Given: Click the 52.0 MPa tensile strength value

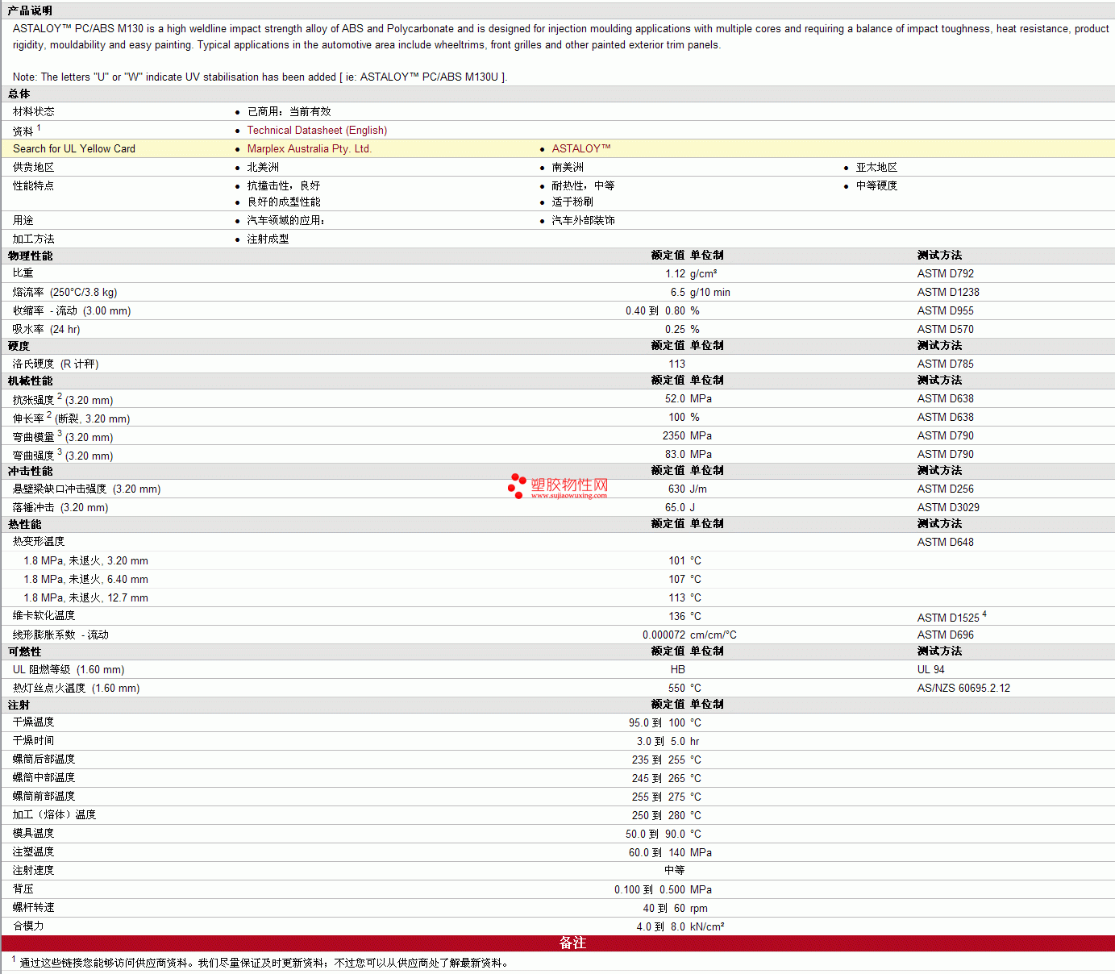Looking at the screenshot, I should 689,398.
